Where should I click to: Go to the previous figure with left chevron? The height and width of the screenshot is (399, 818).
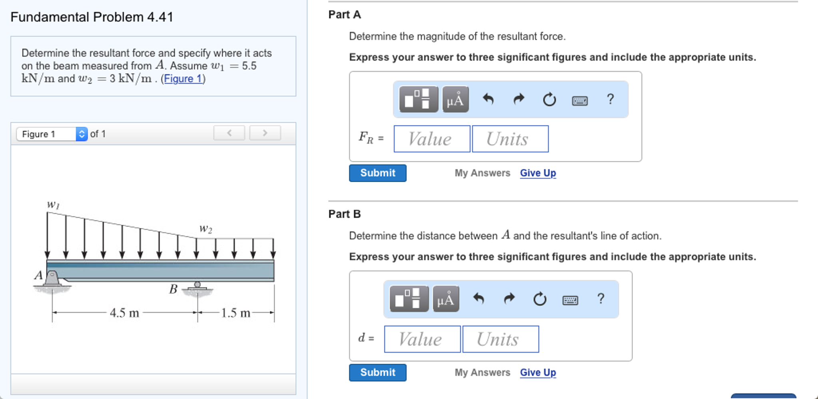point(229,133)
